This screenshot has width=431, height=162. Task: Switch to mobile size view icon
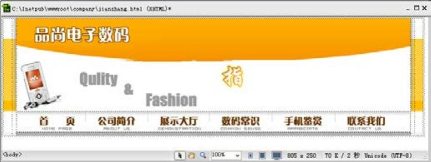(250, 156)
